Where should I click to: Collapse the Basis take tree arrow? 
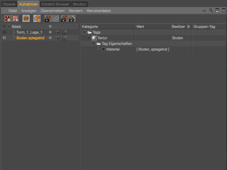click(9, 26)
